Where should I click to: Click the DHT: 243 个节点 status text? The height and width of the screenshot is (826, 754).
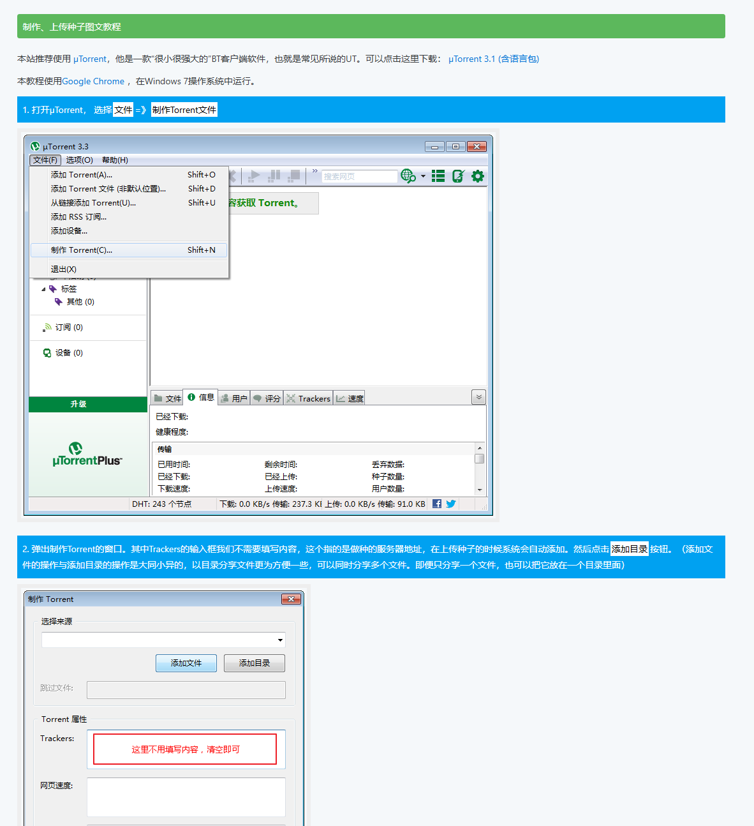click(161, 504)
